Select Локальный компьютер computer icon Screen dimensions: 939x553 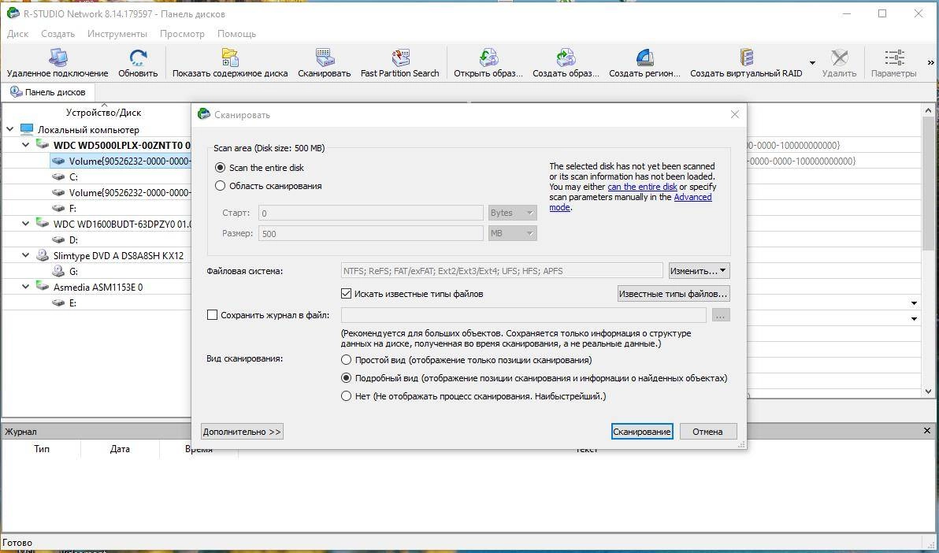(27, 129)
